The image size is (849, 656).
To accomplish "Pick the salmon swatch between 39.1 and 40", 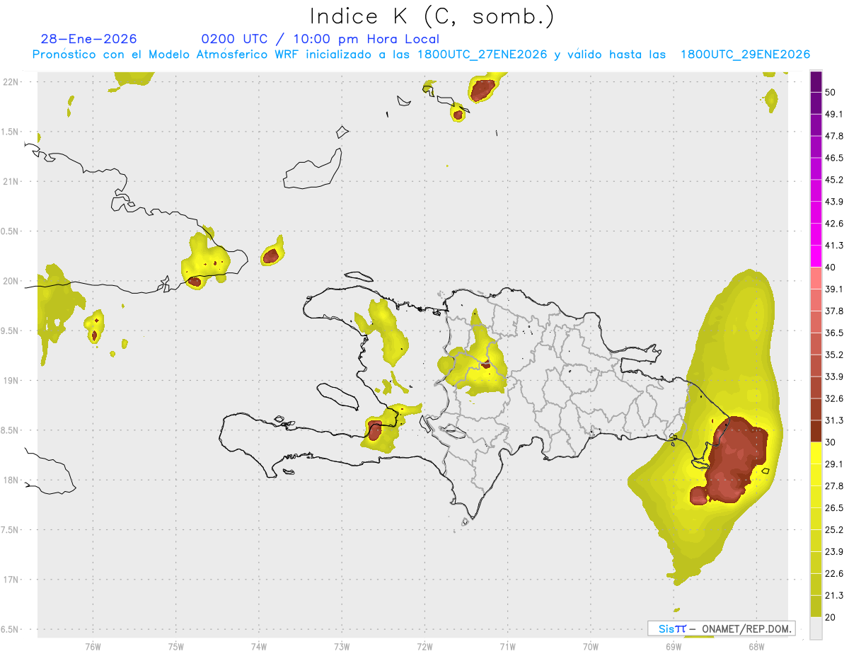I will [816, 278].
